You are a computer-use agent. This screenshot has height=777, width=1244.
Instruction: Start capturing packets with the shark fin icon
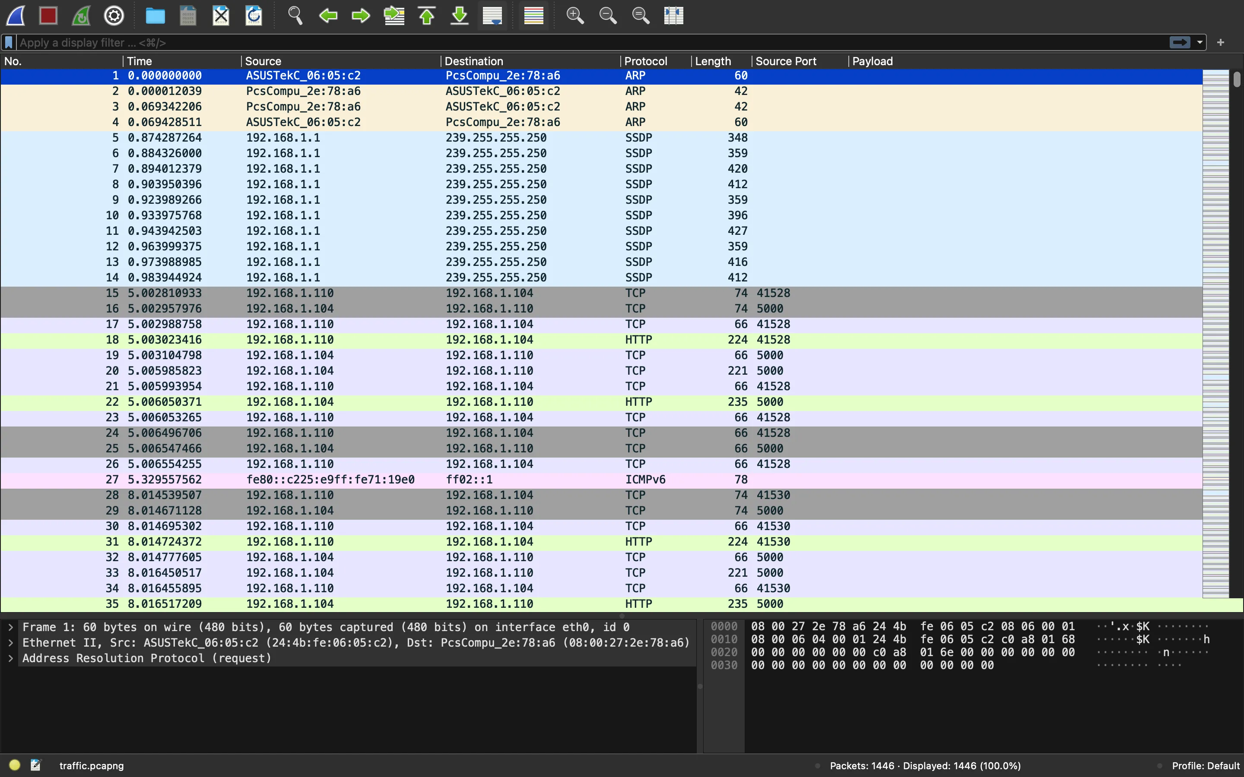tap(16, 16)
